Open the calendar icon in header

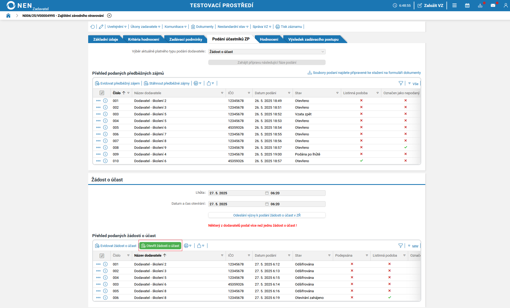(467, 5)
